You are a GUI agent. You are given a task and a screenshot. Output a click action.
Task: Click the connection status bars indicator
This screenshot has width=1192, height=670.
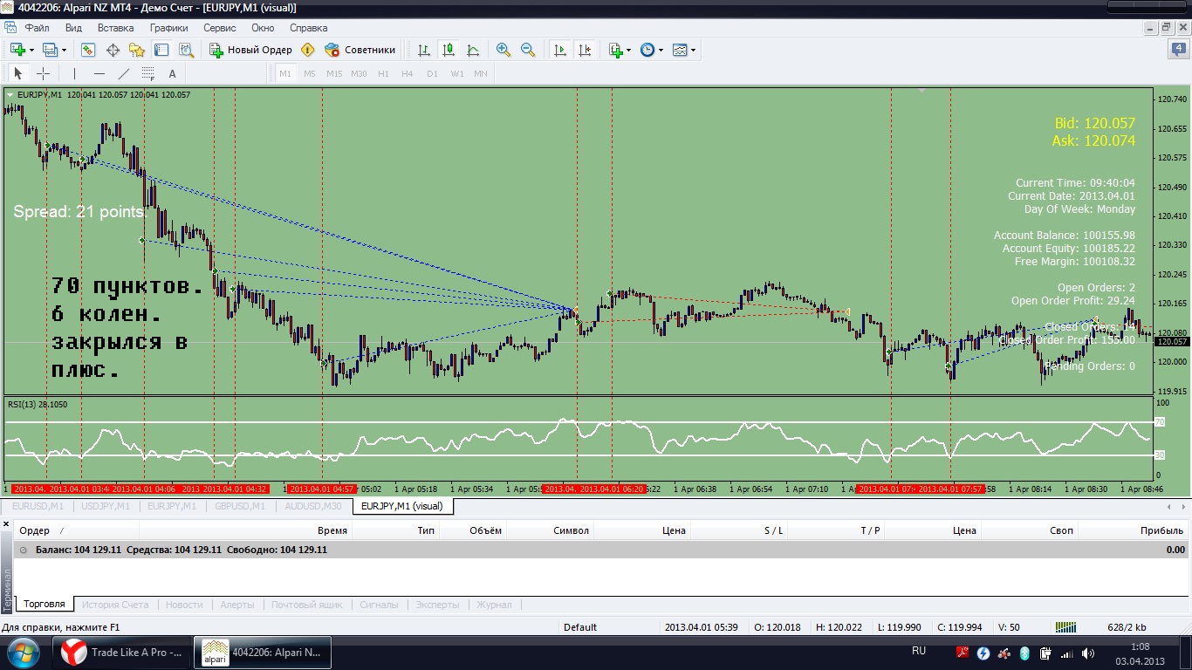[x=1065, y=626]
